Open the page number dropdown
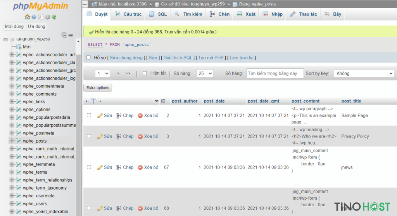This screenshot has width=397, height=216. (102, 73)
